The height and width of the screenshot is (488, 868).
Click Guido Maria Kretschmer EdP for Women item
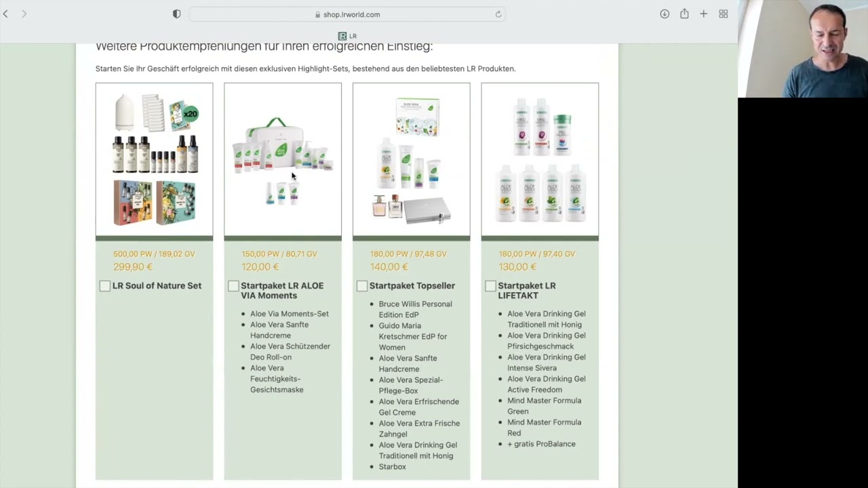pyautogui.click(x=413, y=337)
